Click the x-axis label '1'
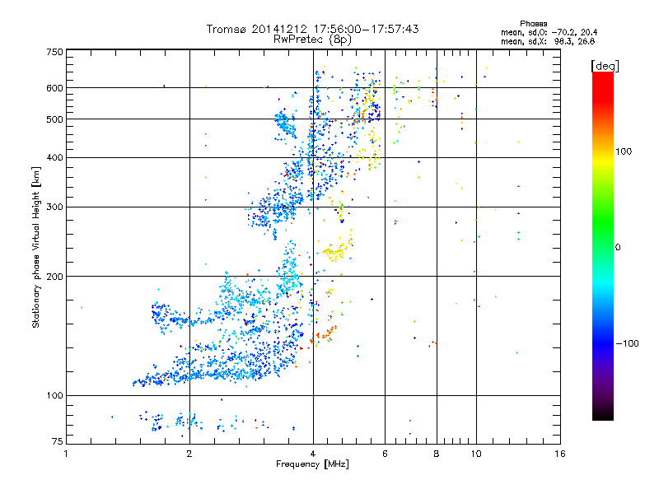 [66, 454]
